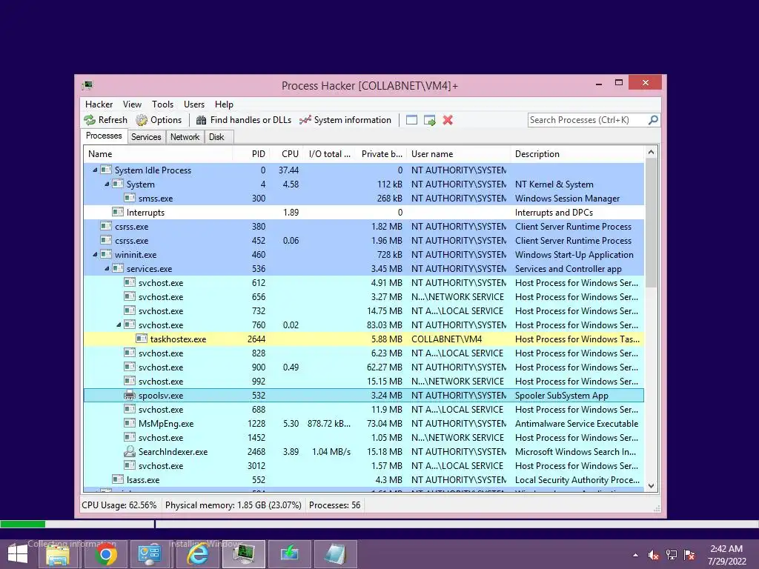Viewport: 759px width, 569px height.
Task: Click the spoolsv.exe printer icon
Action: click(130, 396)
